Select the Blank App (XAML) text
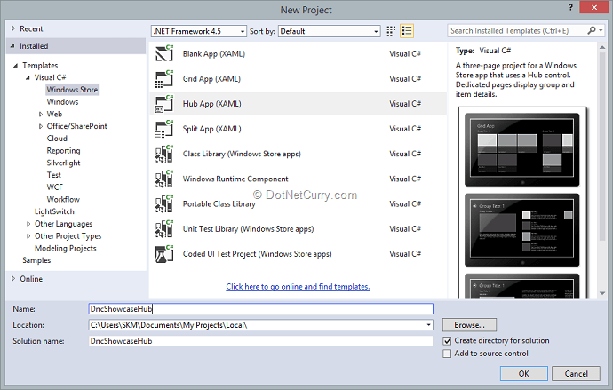Viewport: 613px width, 390px height. pyautogui.click(x=214, y=53)
